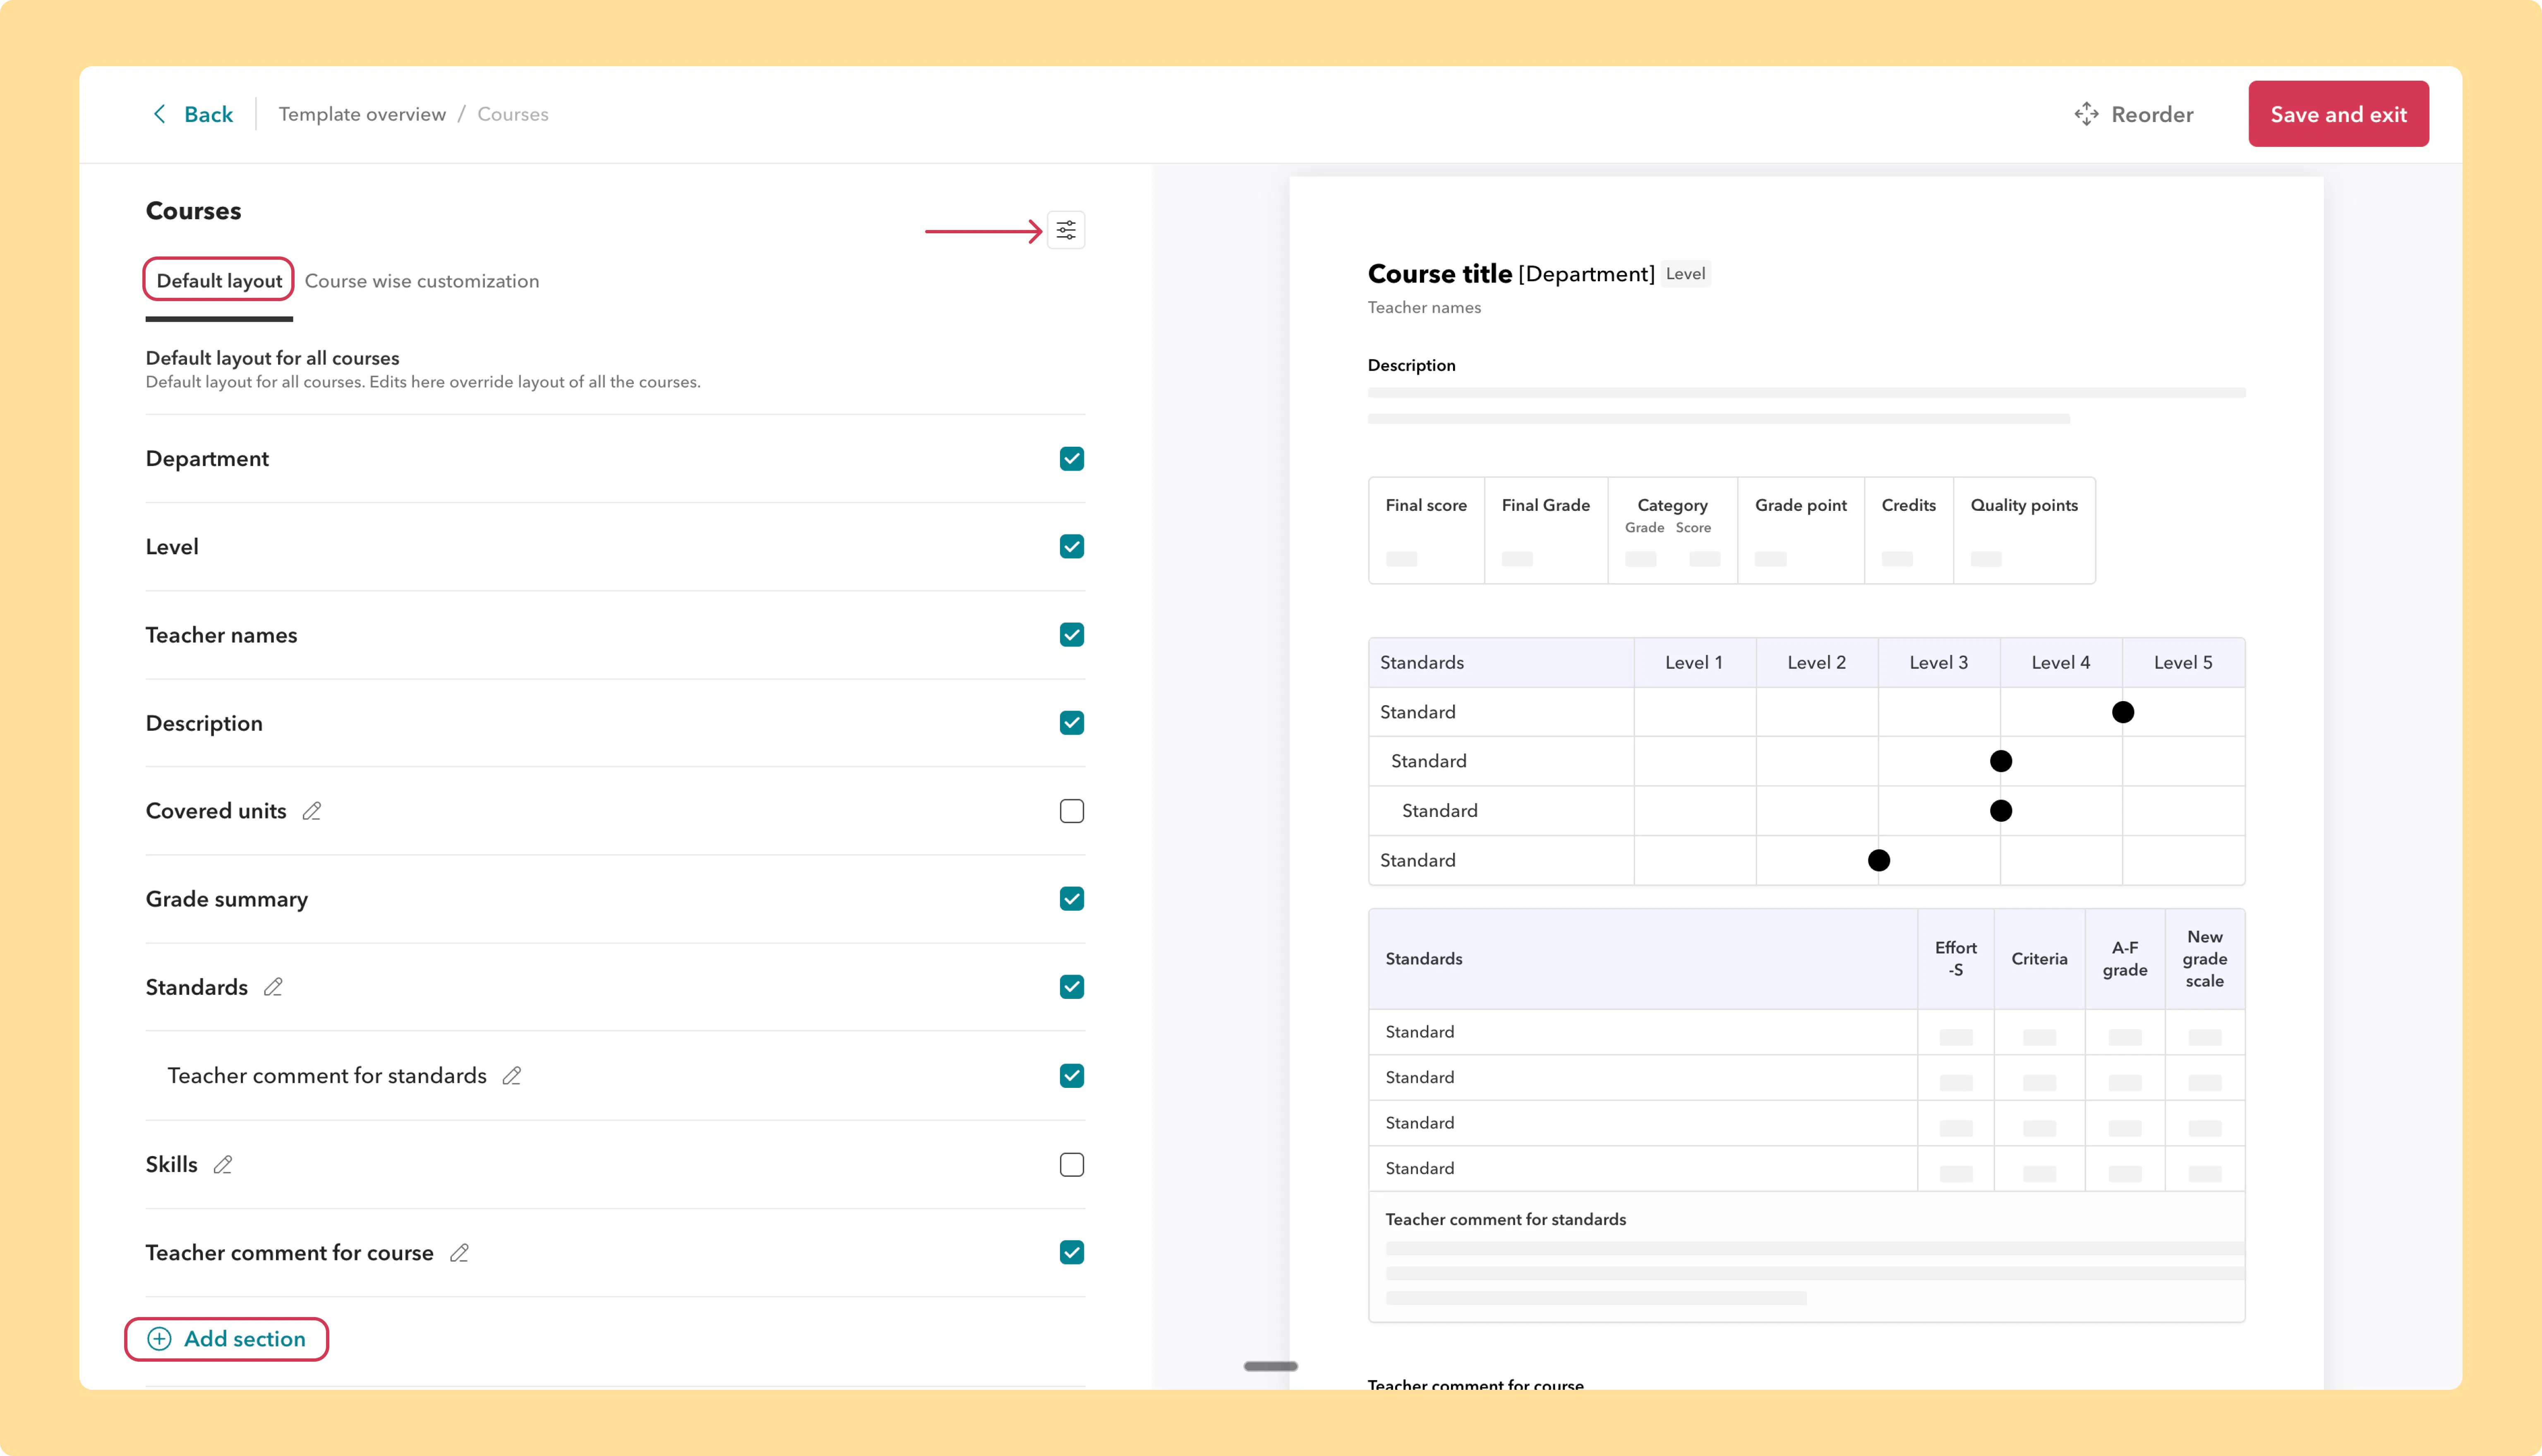Image resolution: width=2542 pixels, height=1456 pixels.
Task: Click the Reorder move-arrows icon
Action: click(x=2086, y=114)
